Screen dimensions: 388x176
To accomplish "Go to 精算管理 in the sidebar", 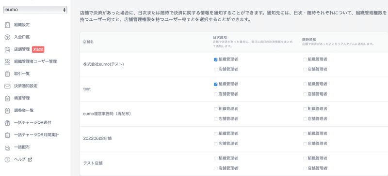I will pyautogui.click(x=22, y=98).
